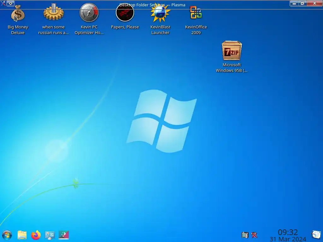Click the window menu icon in the title bar
Viewport: 323px width, 242px height.
coord(3,3)
